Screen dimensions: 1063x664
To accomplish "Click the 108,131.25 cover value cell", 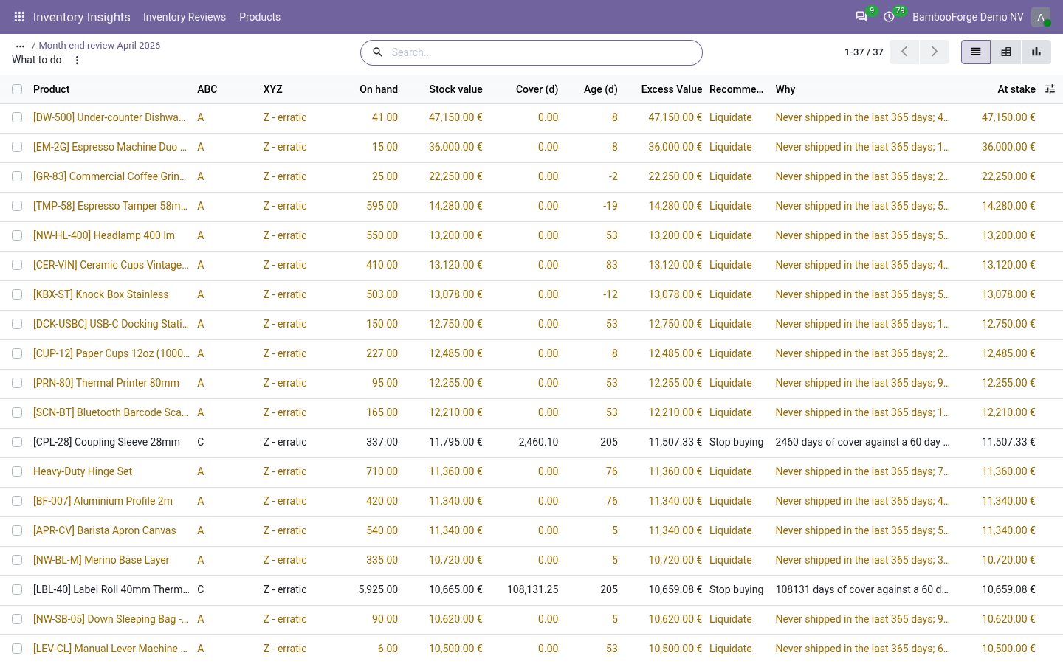I will tap(533, 589).
